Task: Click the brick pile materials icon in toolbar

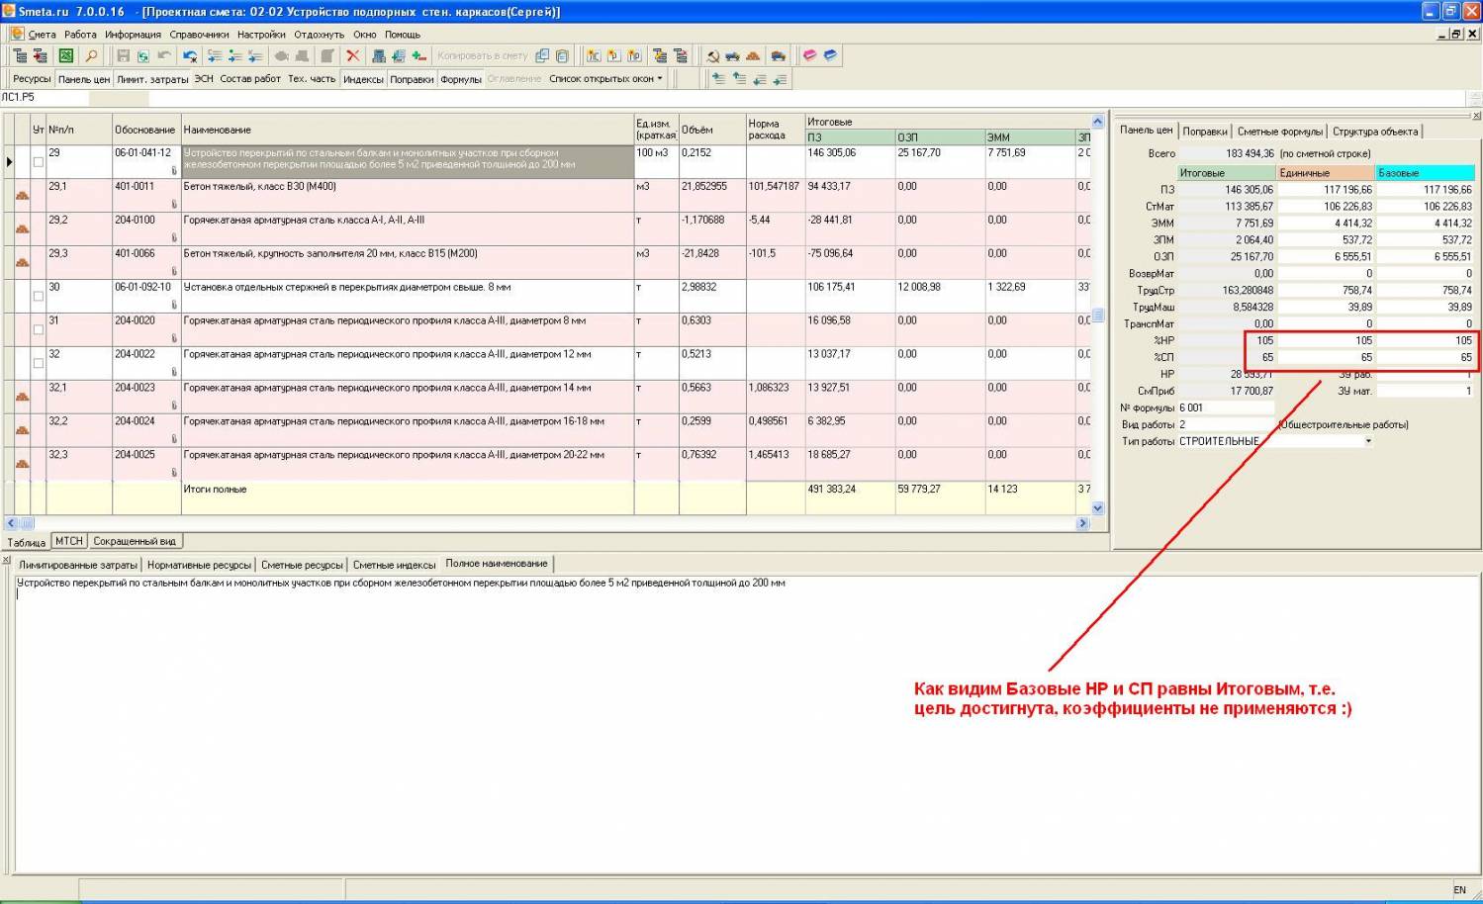Action: point(753,56)
